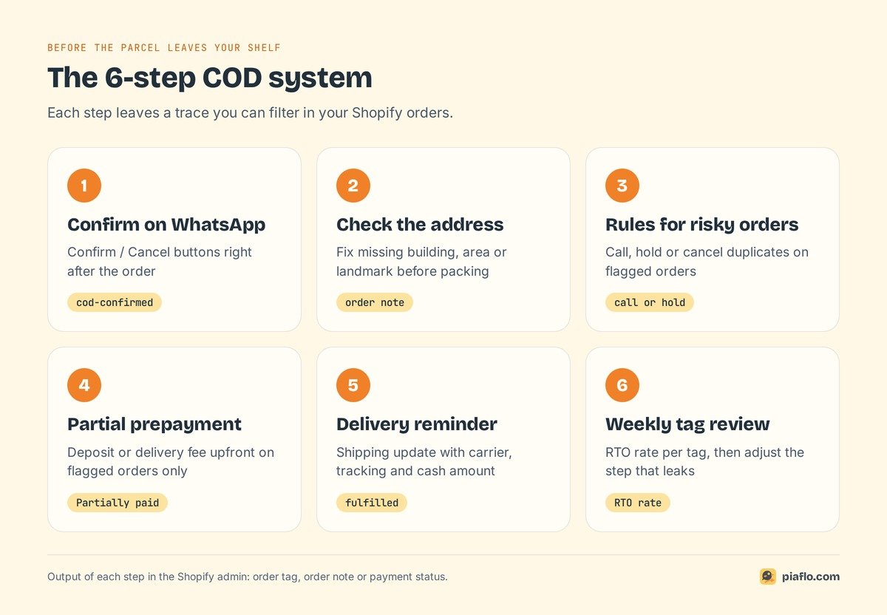
Task: Click the orange number 4 badge
Action: point(84,385)
